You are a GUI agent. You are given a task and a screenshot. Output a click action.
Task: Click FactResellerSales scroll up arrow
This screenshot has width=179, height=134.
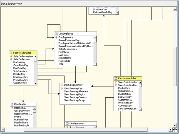35,57
